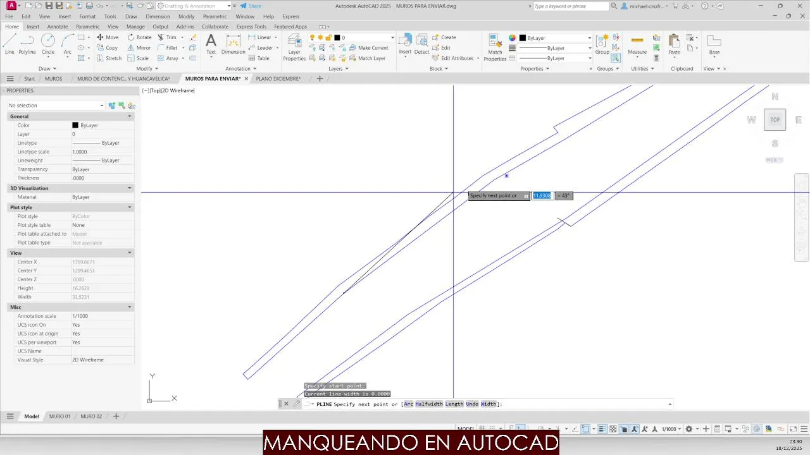Activate the Mirror command

[139, 48]
